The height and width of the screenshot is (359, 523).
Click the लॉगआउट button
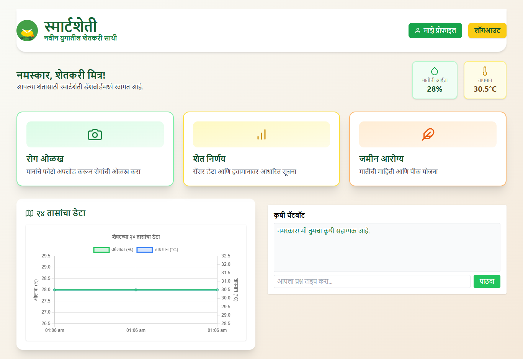487,30
